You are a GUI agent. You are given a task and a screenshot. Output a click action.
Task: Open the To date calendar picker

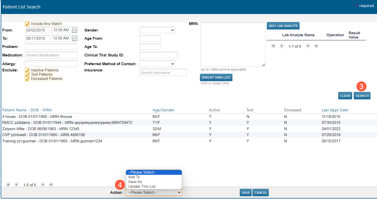(x=74, y=38)
